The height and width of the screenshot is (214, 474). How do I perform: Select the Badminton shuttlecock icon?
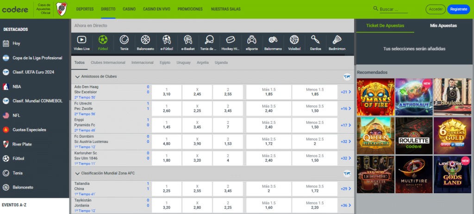[x=337, y=40]
